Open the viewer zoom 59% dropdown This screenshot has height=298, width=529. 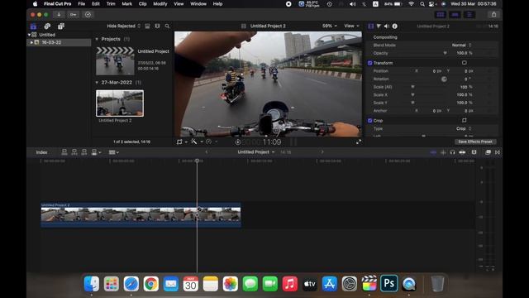[x=329, y=26]
